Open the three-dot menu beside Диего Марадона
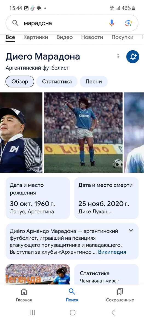Image resolution: width=144 pixels, height=321 pixels. click(x=118, y=56)
